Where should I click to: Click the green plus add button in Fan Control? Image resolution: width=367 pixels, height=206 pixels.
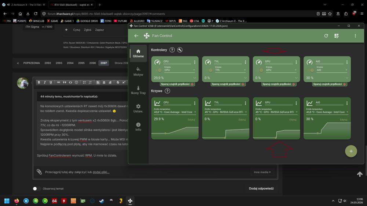[351, 151]
